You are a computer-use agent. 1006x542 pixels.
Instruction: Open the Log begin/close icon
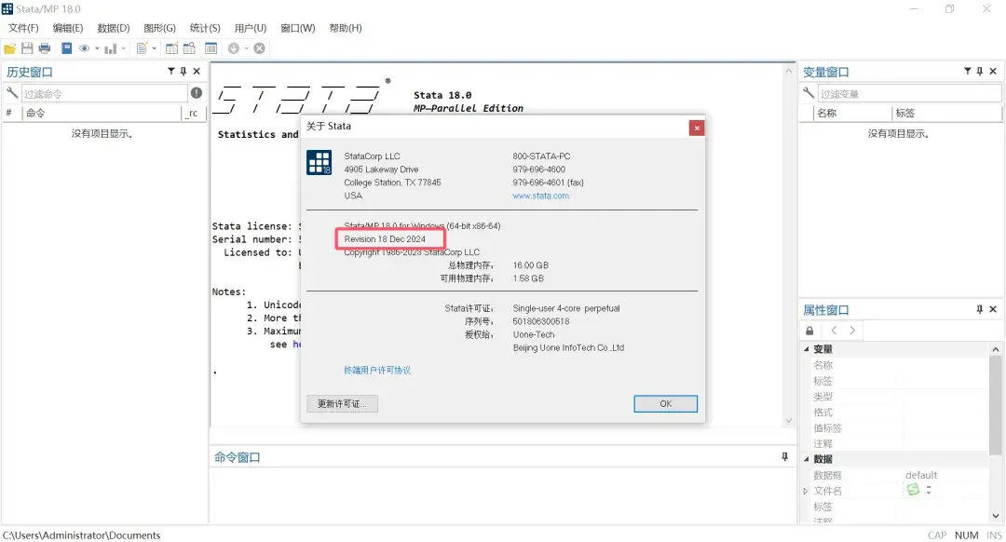pos(66,48)
